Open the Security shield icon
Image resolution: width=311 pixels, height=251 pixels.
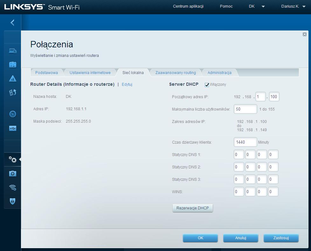pyautogui.click(x=12, y=201)
